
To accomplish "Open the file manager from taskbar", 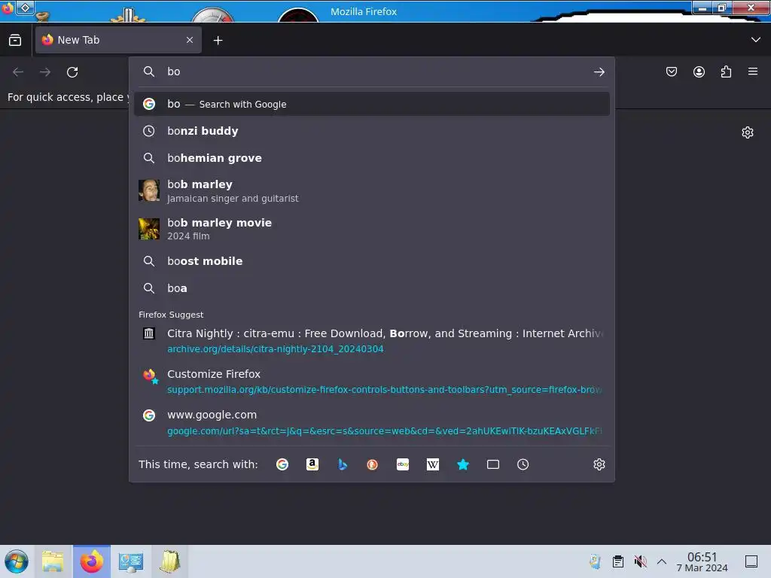I will (x=53, y=561).
